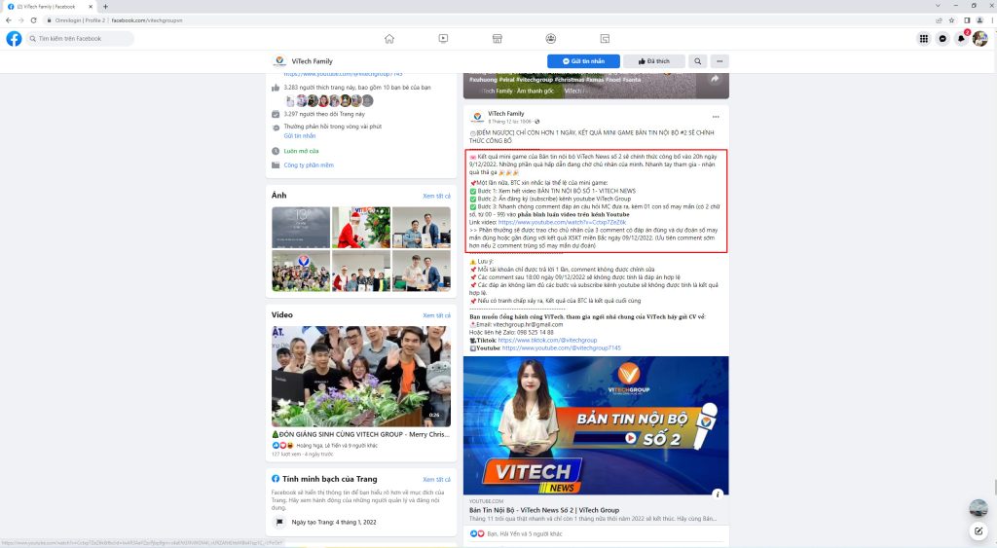Image resolution: width=997 pixels, height=548 pixels.
Task: Click Xem tất cả for Video
Action: 436,315
